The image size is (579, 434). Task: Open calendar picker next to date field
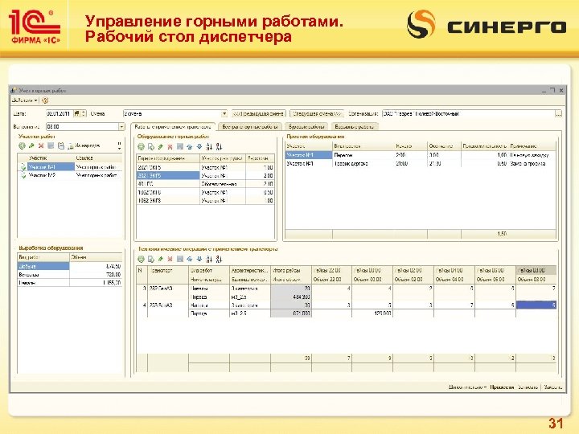point(77,113)
